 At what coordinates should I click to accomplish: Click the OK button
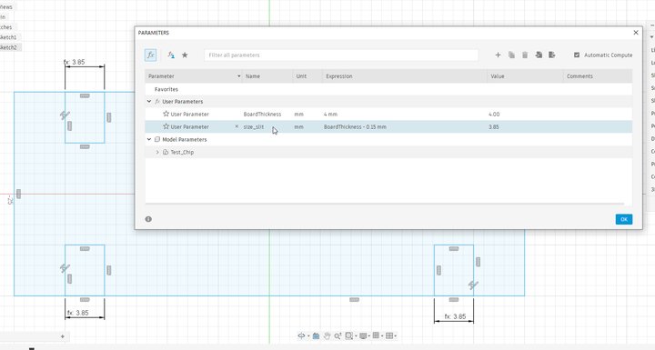tap(624, 219)
